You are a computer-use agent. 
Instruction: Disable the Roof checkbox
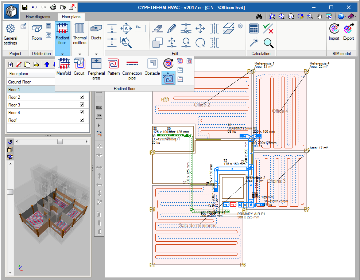click(x=82, y=120)
